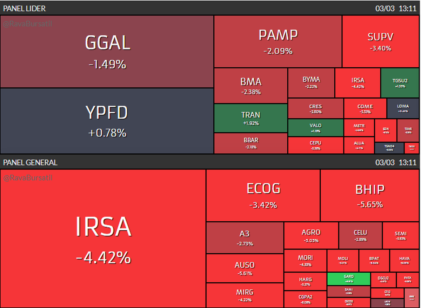The height and width of the screenshot is (308, 421).
Task: Open the AUSO stock tile
Action: (x=245, y=268)
